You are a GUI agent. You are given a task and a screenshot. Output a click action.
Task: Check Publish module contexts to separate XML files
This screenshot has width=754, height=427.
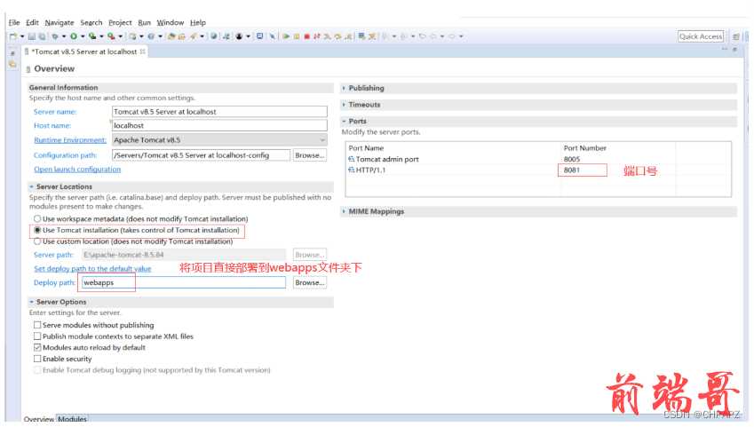pos(37,336)
